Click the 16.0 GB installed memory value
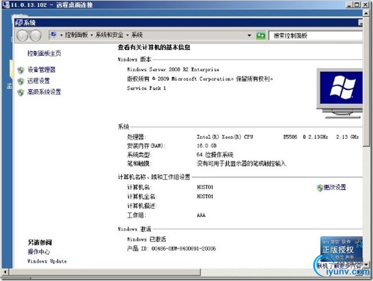Image resolution: width=373 pixels, height=281 pixels. 206,146
